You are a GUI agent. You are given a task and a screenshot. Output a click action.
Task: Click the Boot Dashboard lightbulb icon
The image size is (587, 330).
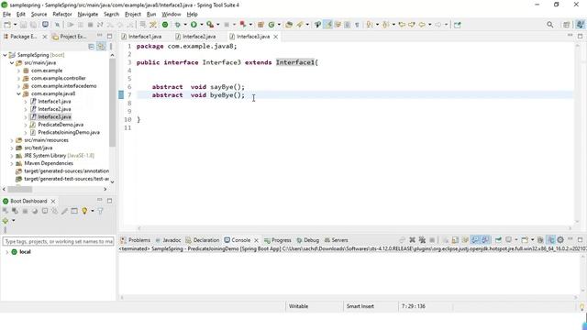point(84,211)
